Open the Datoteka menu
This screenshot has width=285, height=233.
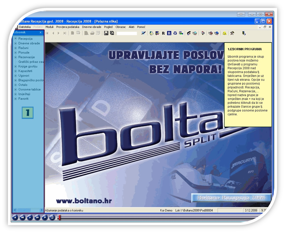(25, 27)
